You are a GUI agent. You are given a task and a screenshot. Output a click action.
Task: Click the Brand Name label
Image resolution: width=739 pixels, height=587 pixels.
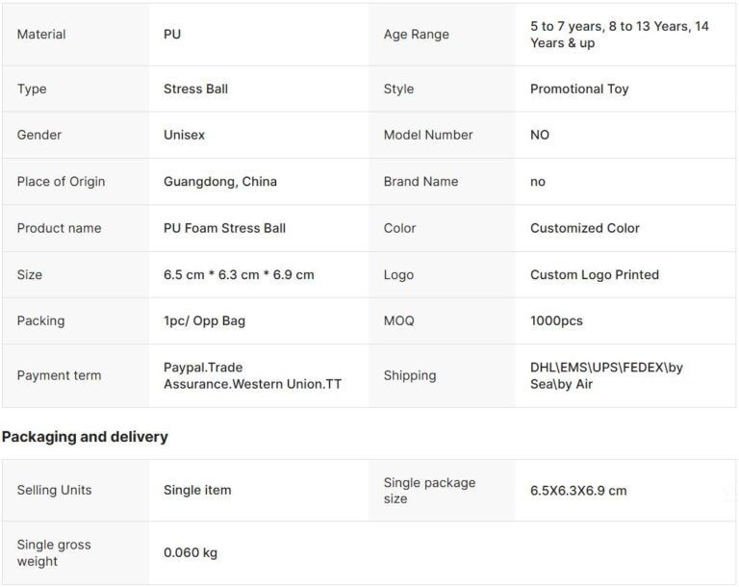[x=420, y=181]
